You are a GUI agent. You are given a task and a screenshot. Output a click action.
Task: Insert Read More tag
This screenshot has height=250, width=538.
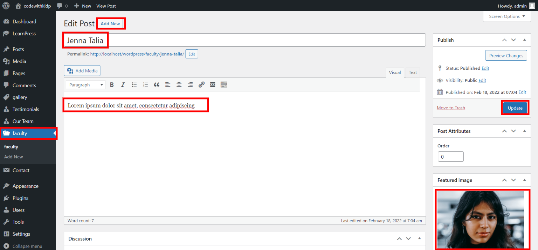coord(213,85)
